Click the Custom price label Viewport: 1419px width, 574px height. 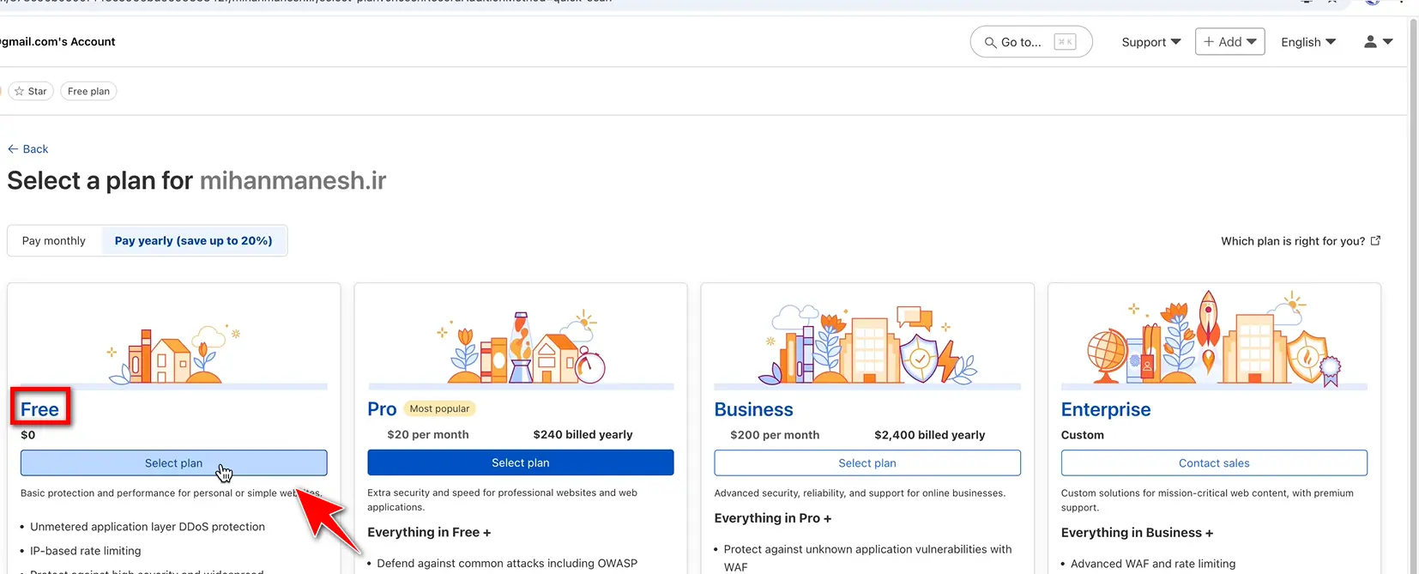(x=1083, y=435)
